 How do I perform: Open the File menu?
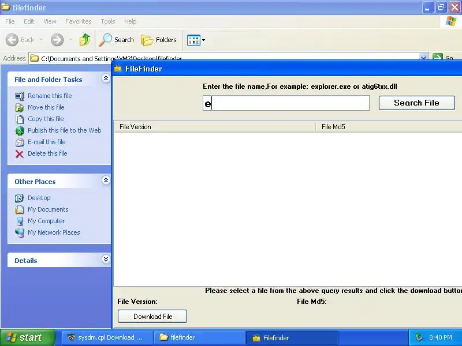[10, 21]
